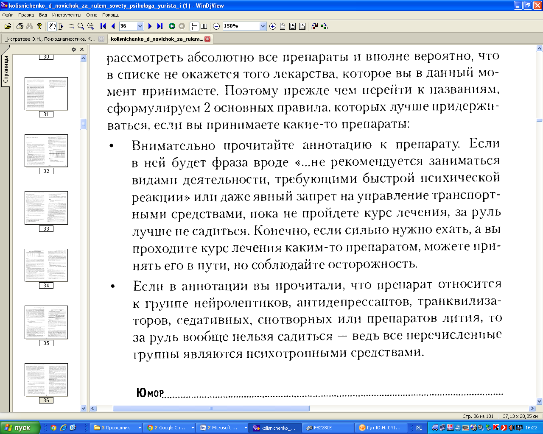Select page 32 thumbnail
This screenshot has width=543, height=434.
point(46,150)
